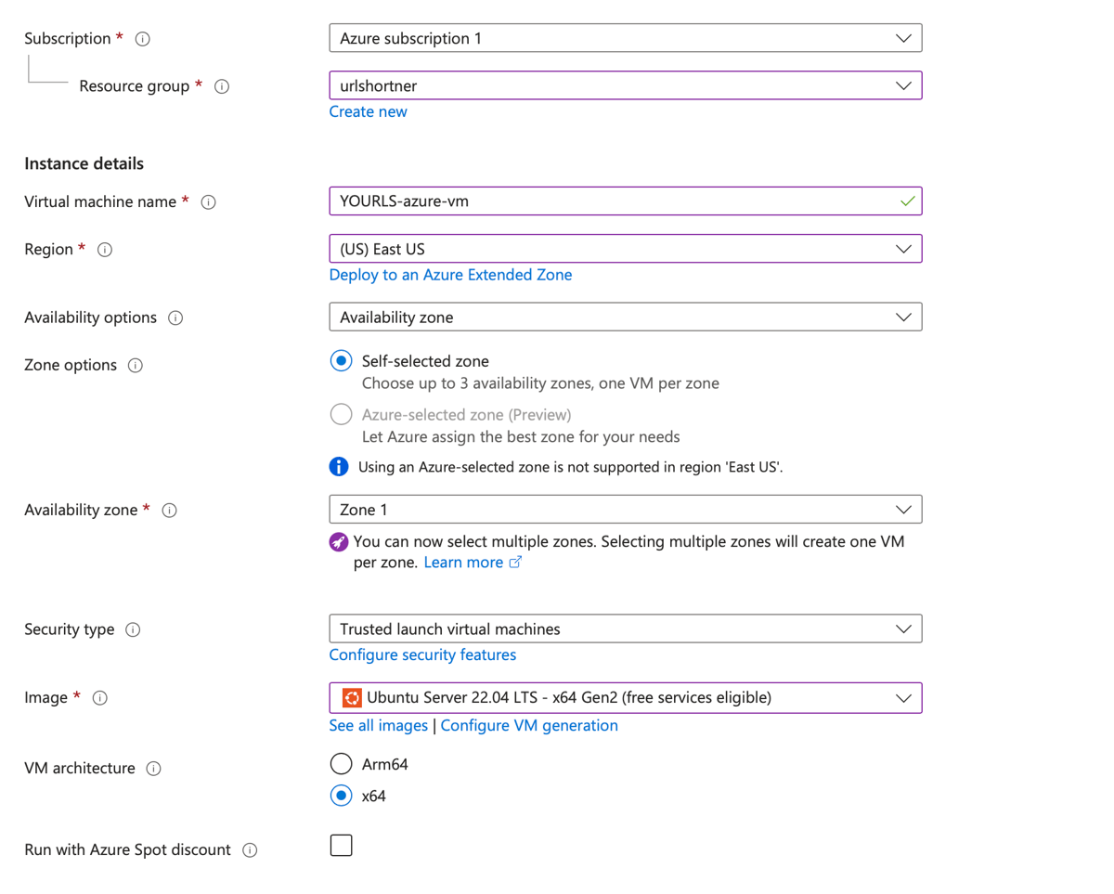
Task: Expand the Availability options dropdown
Action: point(626,317)
